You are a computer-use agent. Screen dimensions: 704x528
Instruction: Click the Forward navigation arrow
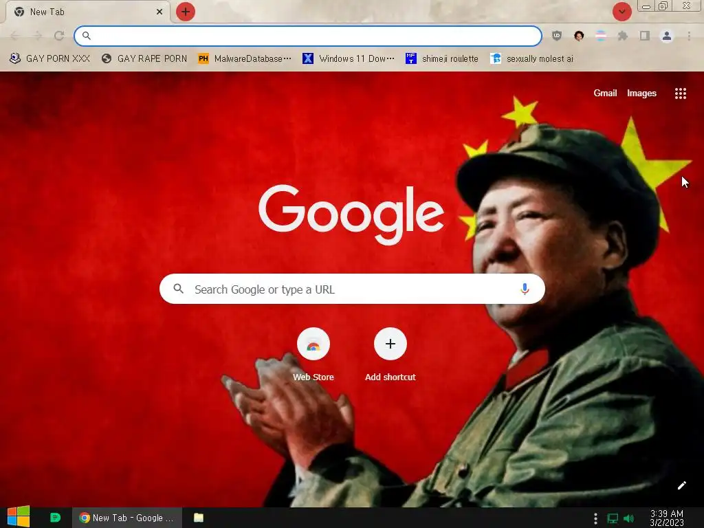(x=37, y=36)
